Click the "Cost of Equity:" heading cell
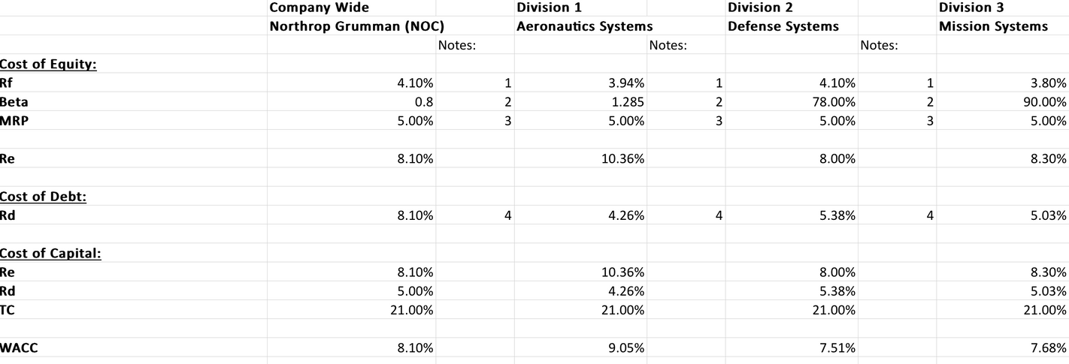This screenshot has width=1069, height=364. (48, 64)
